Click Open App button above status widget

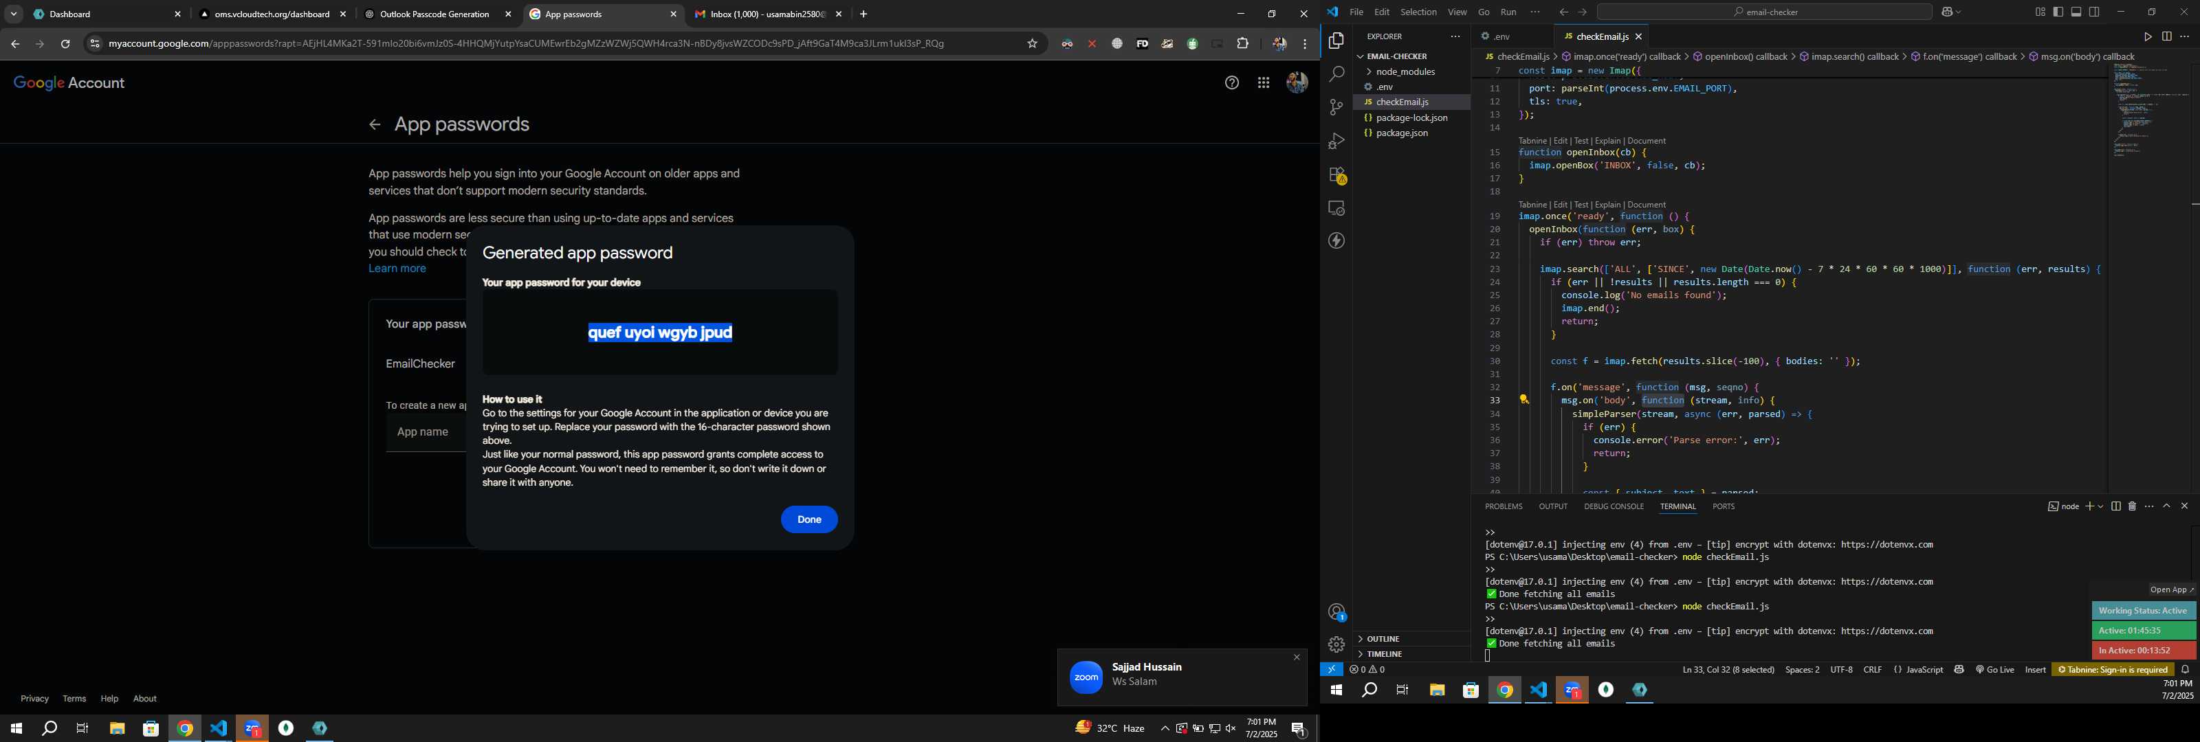2172,589
